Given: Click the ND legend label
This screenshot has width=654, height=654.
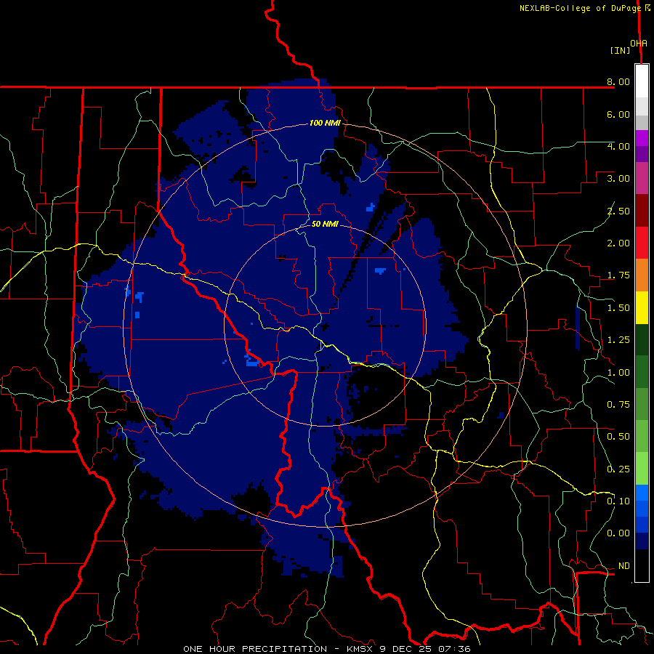Looking at the screenshot, I should 623,566.
